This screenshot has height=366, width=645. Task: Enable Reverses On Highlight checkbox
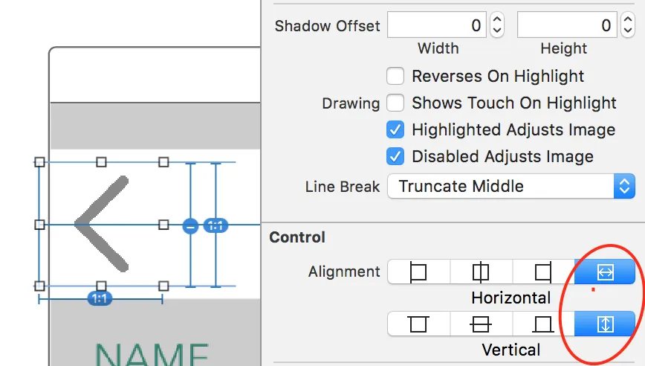pyautogui.click(x=396, y=76)
